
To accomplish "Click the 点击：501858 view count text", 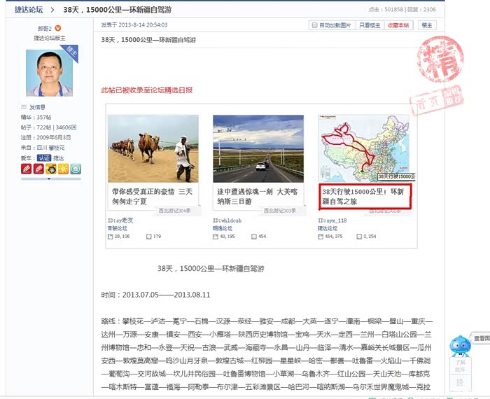I will pos(386,10).
